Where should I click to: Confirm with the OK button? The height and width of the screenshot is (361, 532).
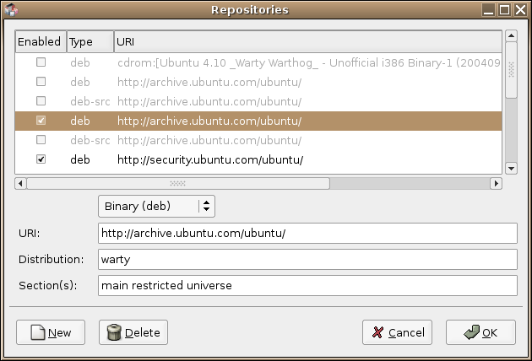pos(480,332)
